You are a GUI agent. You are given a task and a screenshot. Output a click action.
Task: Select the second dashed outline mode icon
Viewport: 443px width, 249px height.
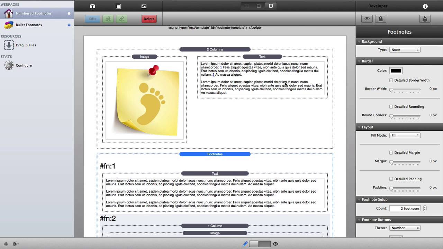(259, 6)
